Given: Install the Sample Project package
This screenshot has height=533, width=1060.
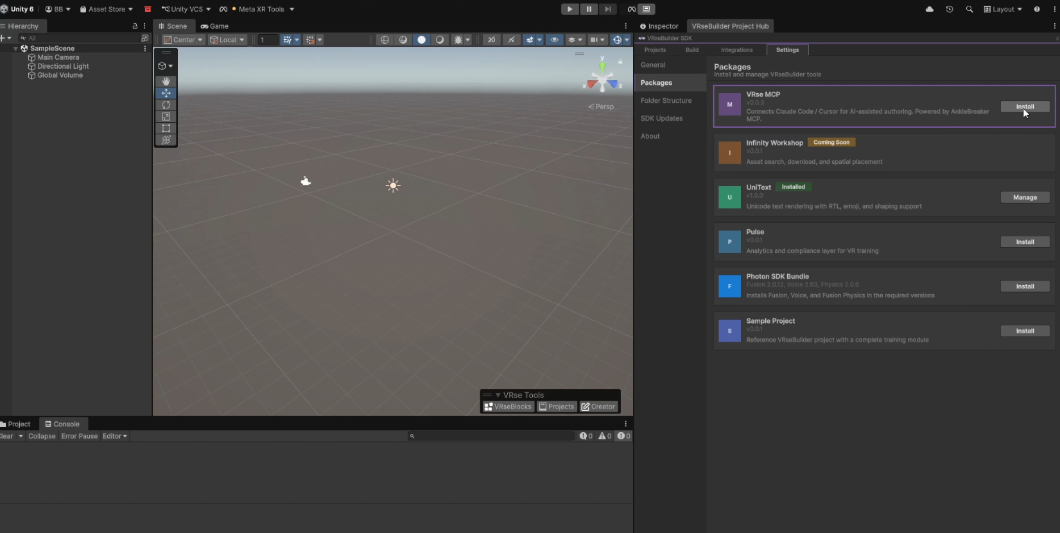Looking at the screenshot, I should click(x=1025, y=331).
